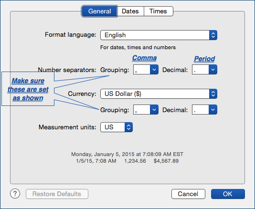Expand the Format language English menu
255x209 pixels.
(x=159, y=35)
